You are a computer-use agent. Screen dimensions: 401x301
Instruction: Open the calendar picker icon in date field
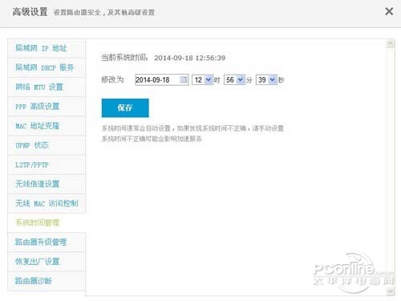pyautogui.click(x=184, y=79)
